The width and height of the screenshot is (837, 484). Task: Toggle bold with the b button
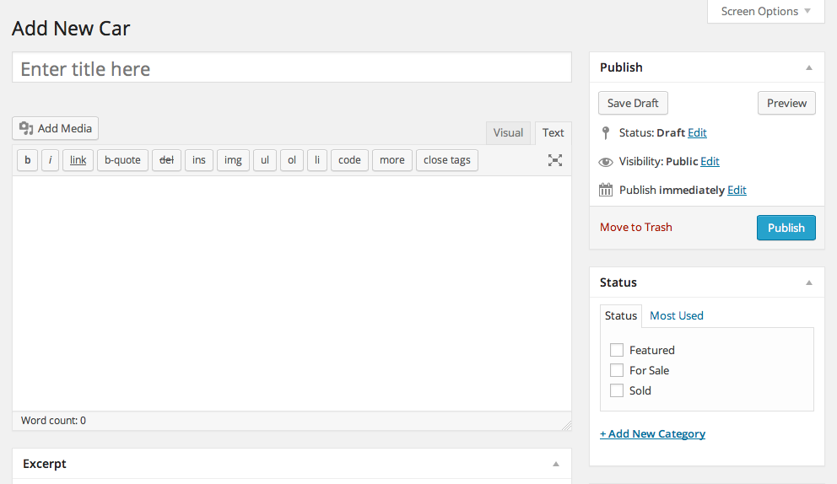click(27, 160)
